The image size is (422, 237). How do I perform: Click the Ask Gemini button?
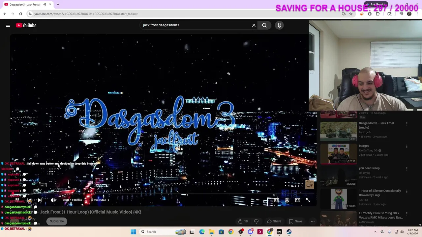[x=376, y=5]
